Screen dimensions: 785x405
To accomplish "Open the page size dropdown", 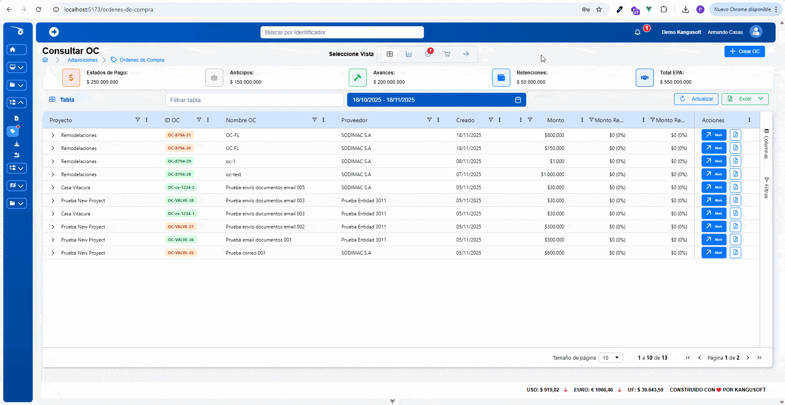I will 611,358.
